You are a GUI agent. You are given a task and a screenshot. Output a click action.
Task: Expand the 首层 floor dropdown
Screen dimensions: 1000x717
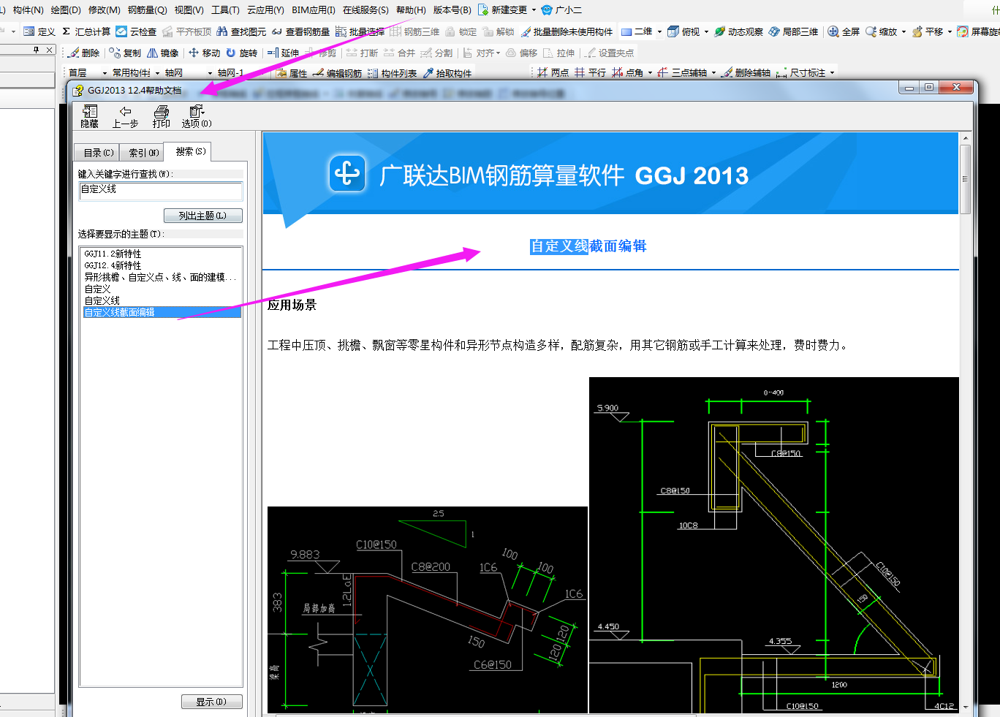point(105,73)
